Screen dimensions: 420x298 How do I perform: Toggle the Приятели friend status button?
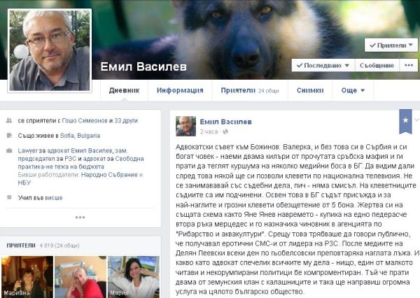(391, 45)
